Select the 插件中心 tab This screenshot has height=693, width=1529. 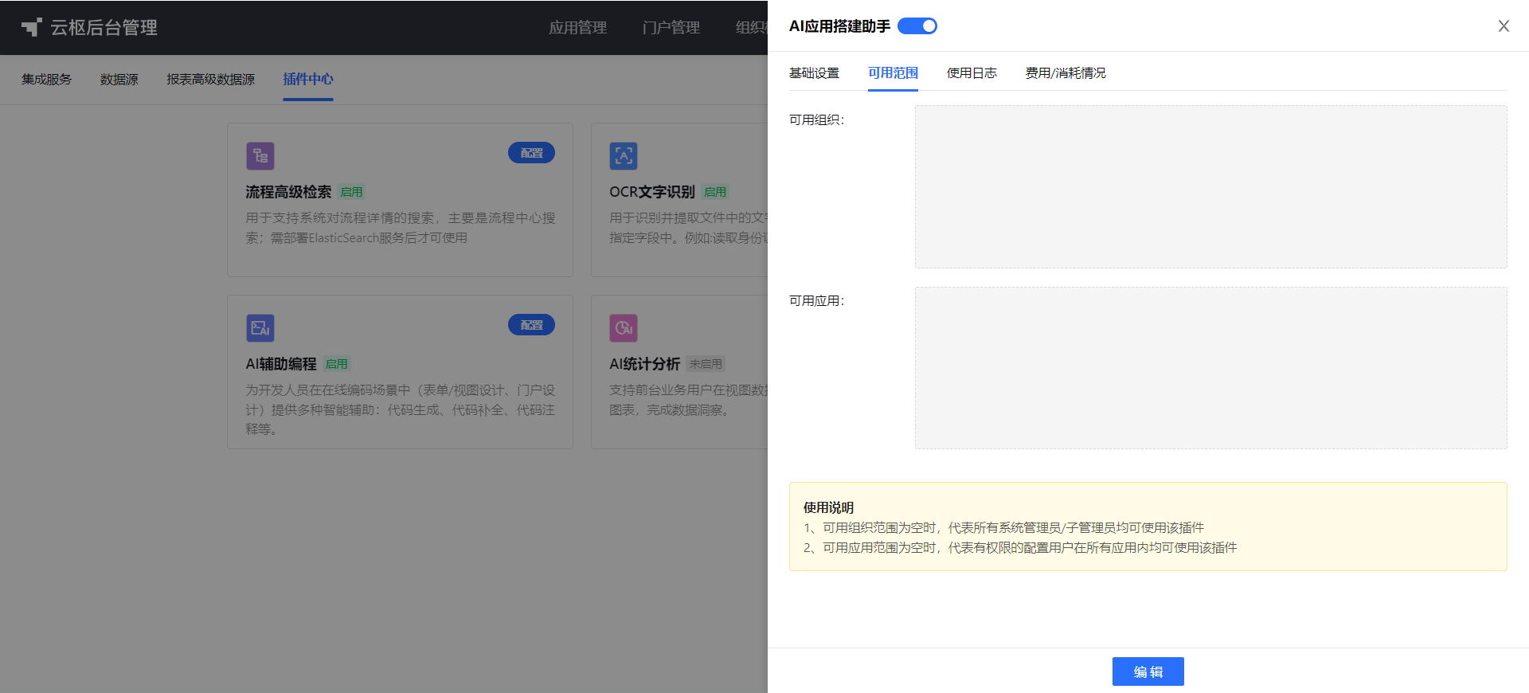tap(308, 80)
